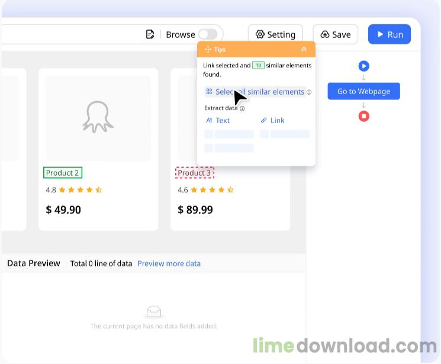The height and width of the screenshot is (364, 441).
Task: Click the Product 2 title link
Action: [62, 173]
